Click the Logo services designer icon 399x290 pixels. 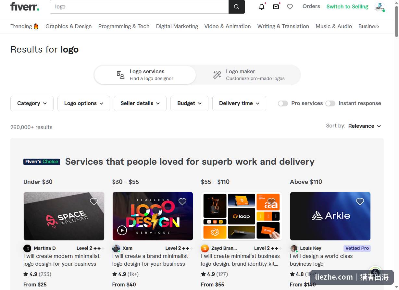click(x=121, y=75)
